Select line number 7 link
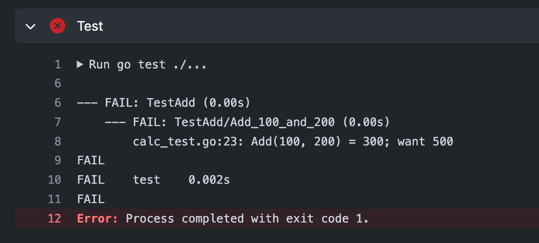The image size is (539, 243). click(x=58, y=122)
